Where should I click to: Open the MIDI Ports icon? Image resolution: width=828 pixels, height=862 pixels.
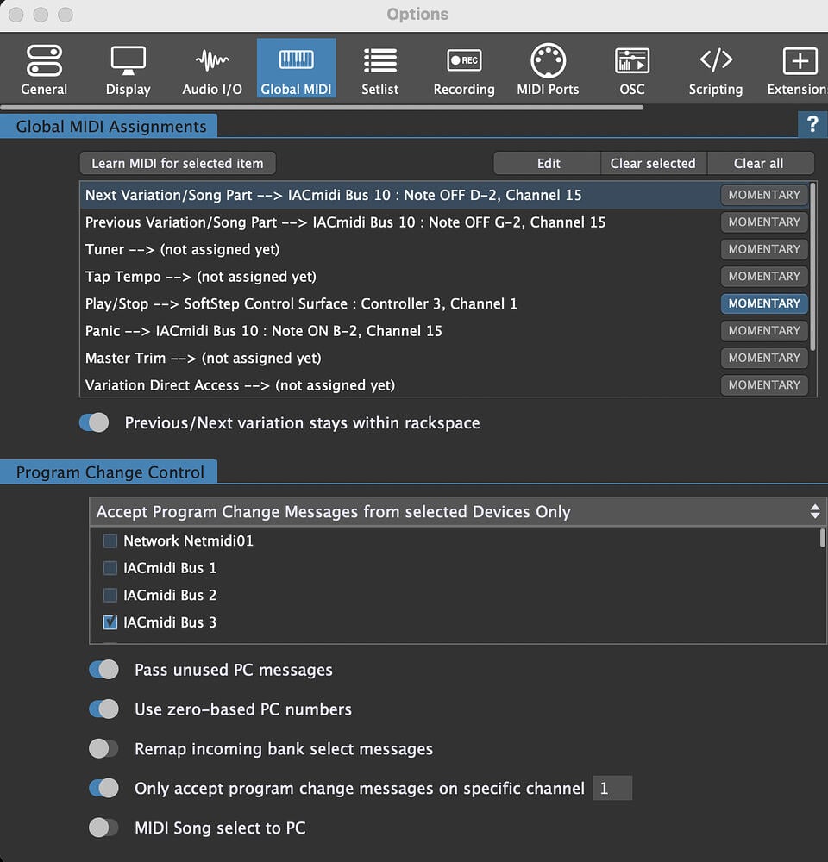click(548, 62)
